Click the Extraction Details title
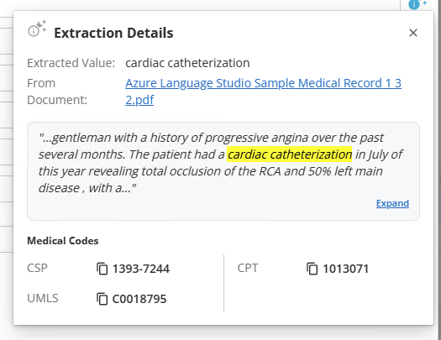Viewport: 441px width, 340px height. (113, 33)
